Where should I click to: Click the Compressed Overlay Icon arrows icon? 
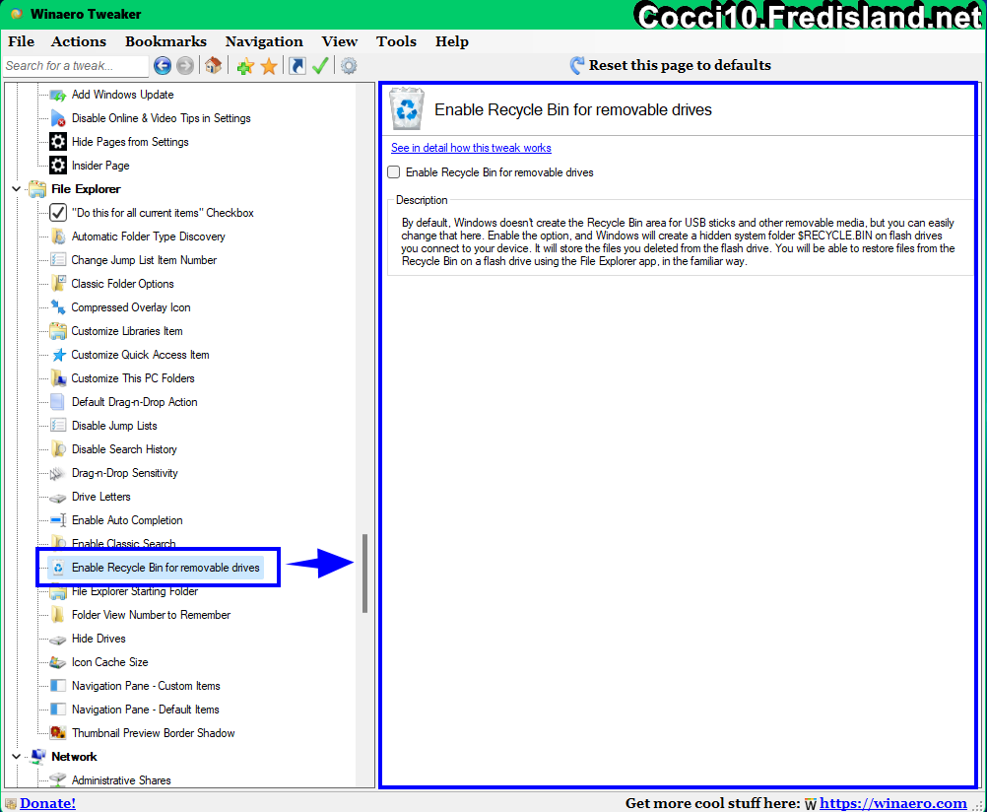(58, 307)
